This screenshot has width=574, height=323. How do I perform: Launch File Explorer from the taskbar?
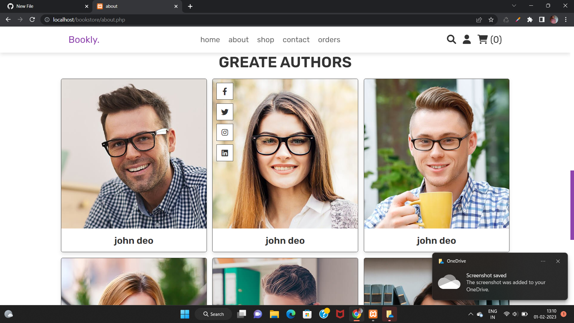click(274, 314)
